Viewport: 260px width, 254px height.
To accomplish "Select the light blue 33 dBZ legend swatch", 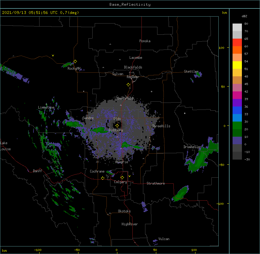I will [237, 118].
